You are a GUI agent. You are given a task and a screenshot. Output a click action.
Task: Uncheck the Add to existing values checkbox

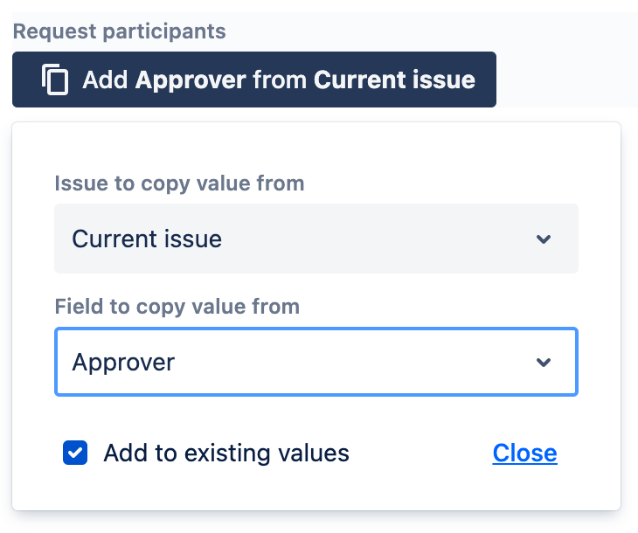tap(75, 453)
